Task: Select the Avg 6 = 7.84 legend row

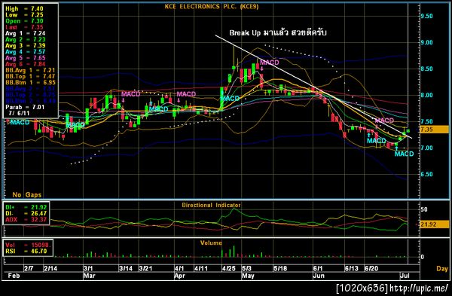Action: click(x=26, y=64)
